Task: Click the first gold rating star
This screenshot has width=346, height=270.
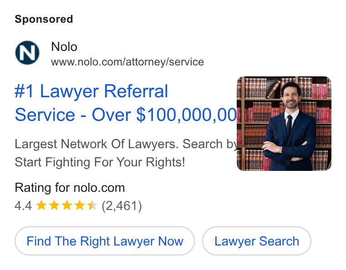Action: pyautogui.click(x=41, y=205)
